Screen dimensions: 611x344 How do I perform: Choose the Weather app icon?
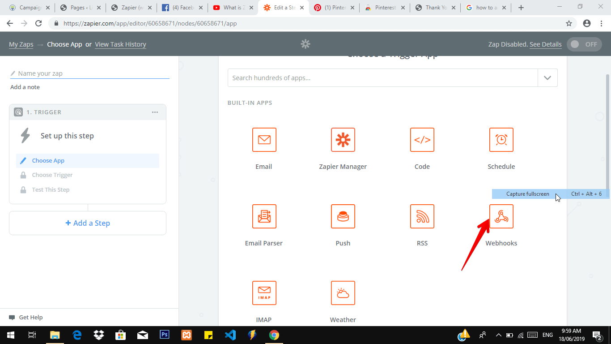coord(343,293)
